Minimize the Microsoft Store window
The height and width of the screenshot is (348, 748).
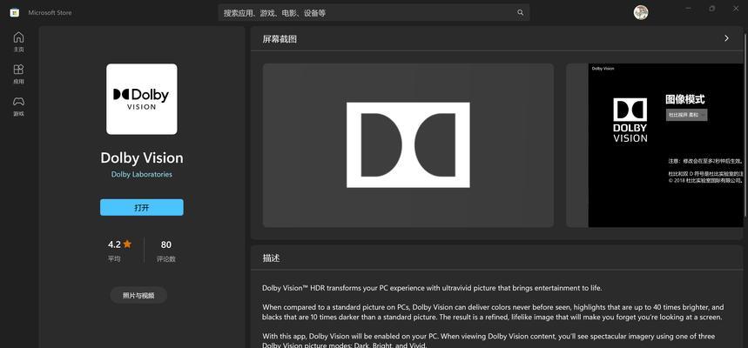689,9
